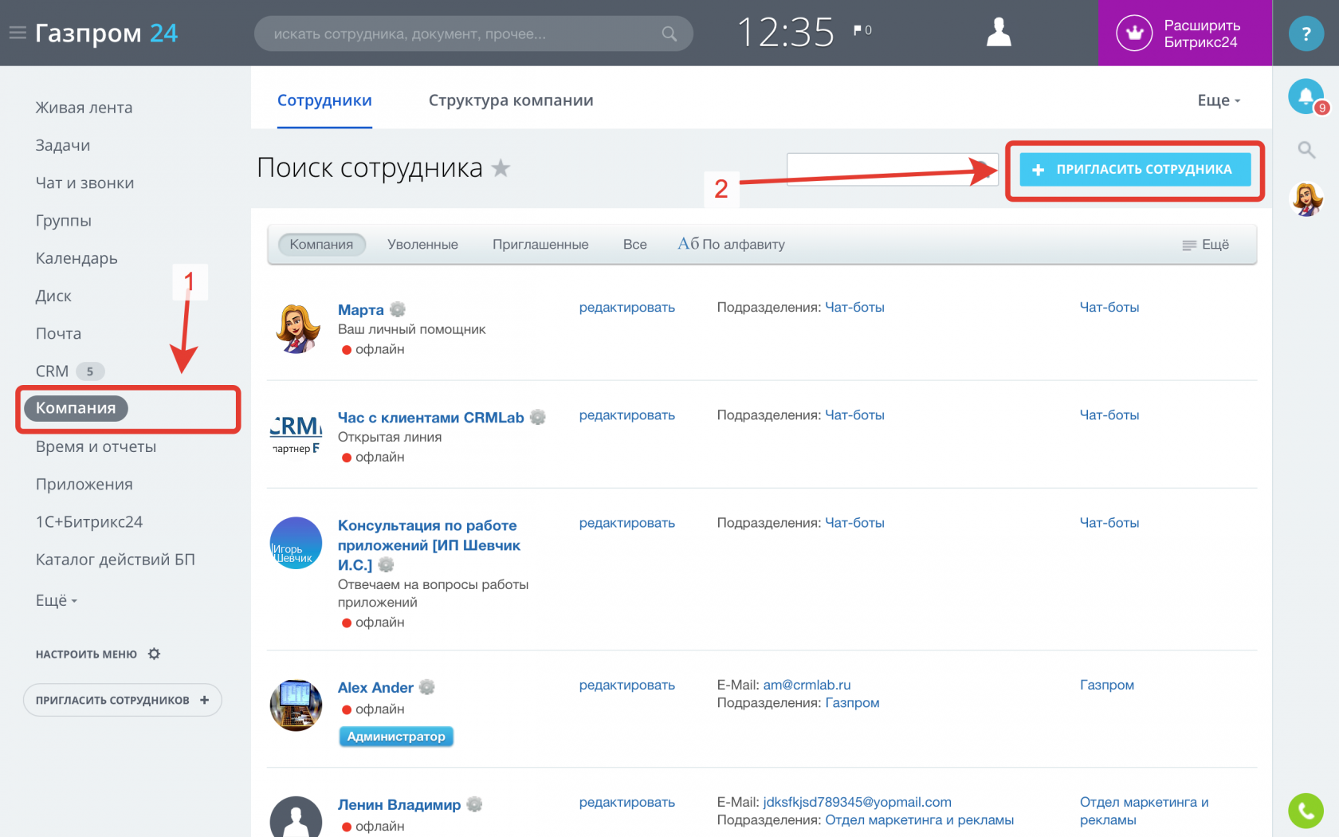The image size is (1339, 837).
Task: Open Задачи in sidebar
Action: [x=63, y=145]
